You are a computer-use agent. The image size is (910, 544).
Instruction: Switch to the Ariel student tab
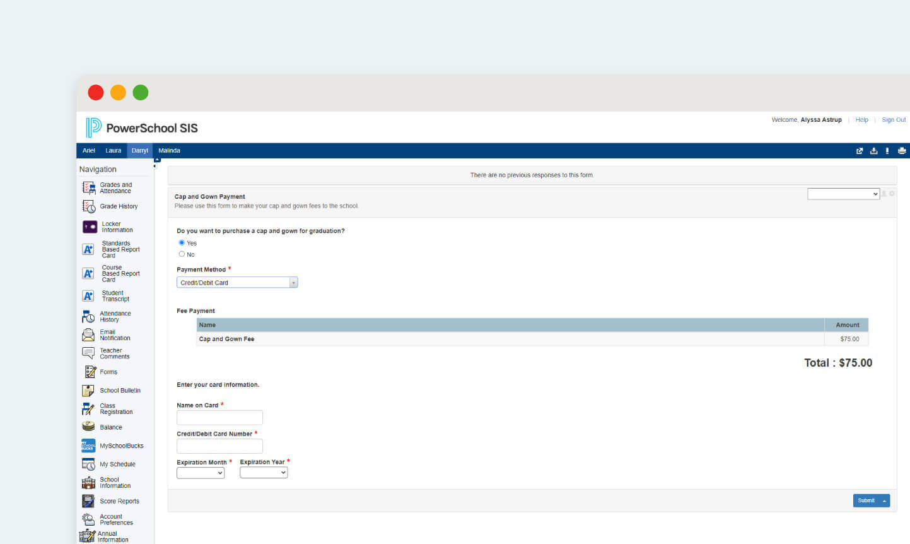click(88, 150)
